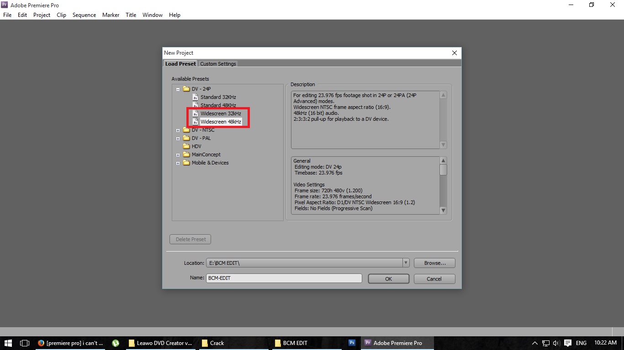Screen dimensions: 624x350
Task: Switch to the Firefox taskbar window
Action: tap(71, 343)
